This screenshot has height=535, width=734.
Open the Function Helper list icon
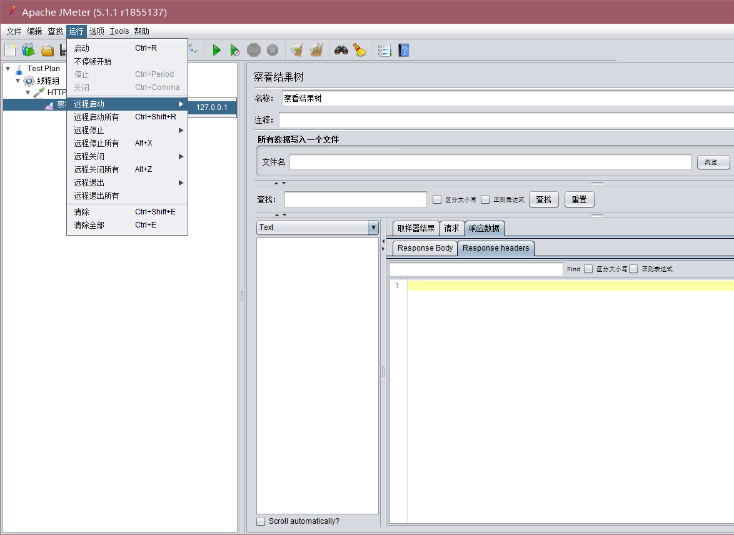click(x=385, y=50)
